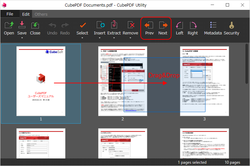Click the CubePDF Utility app logo
250x166 pixels.
click(4, 5)
